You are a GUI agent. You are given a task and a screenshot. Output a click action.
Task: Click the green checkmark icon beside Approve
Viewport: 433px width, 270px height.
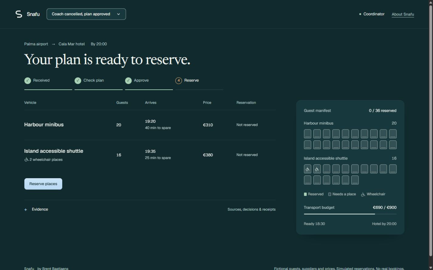129,80
